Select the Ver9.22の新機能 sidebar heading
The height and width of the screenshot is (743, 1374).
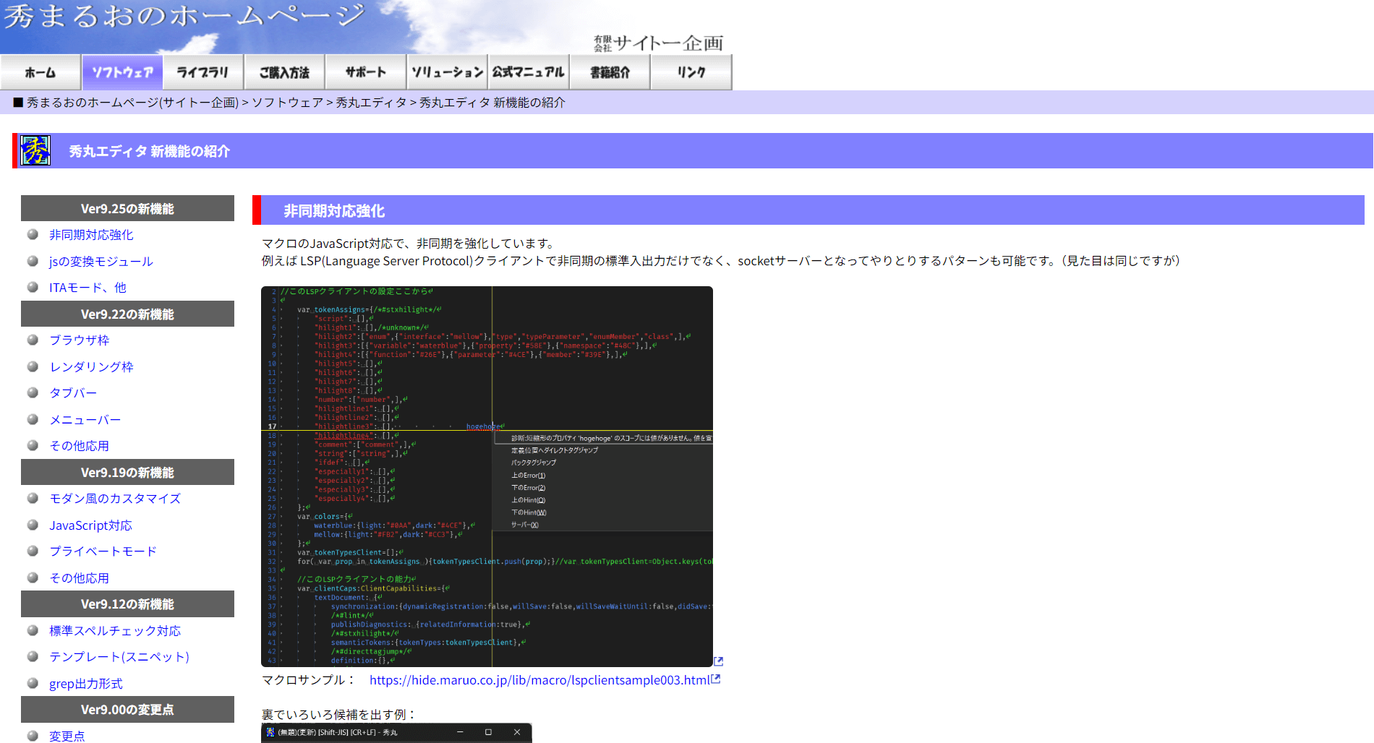click(127, 314)
